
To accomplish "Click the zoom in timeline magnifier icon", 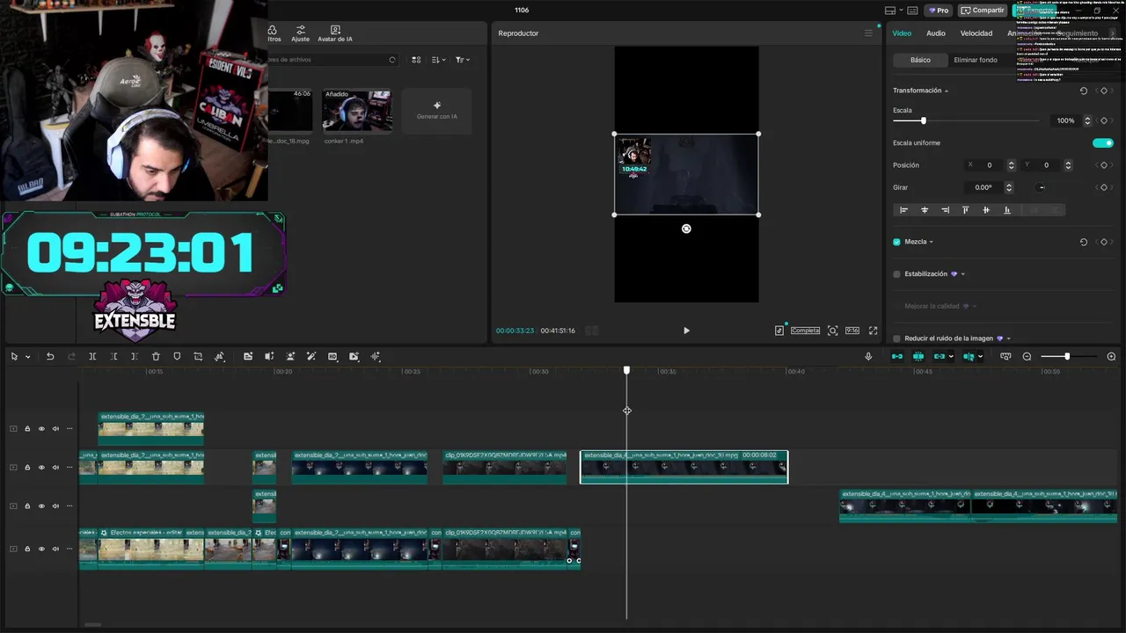I will [1111, 356].
